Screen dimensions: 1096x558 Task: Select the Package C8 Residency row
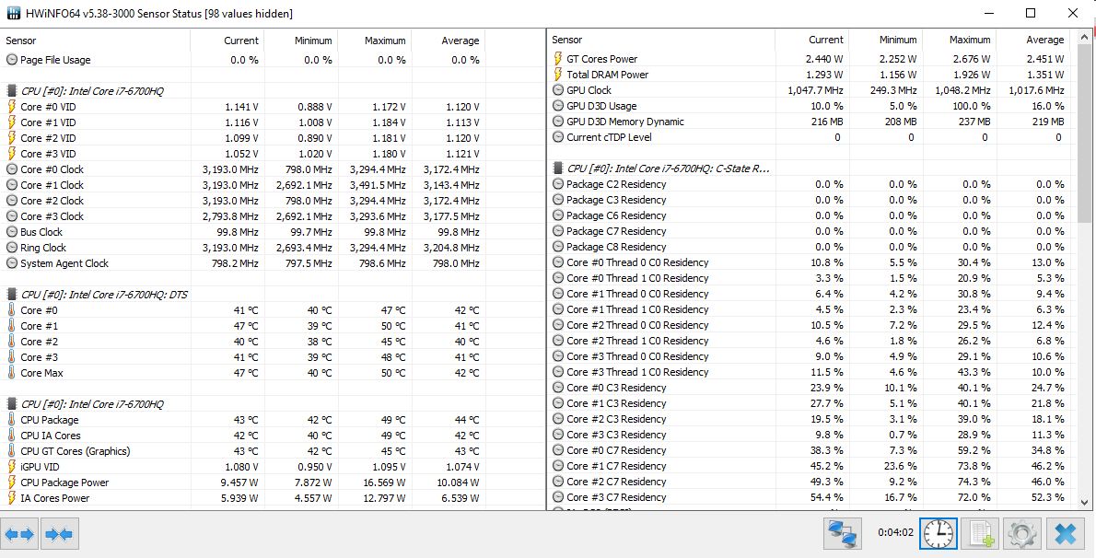tap(809, 247)
